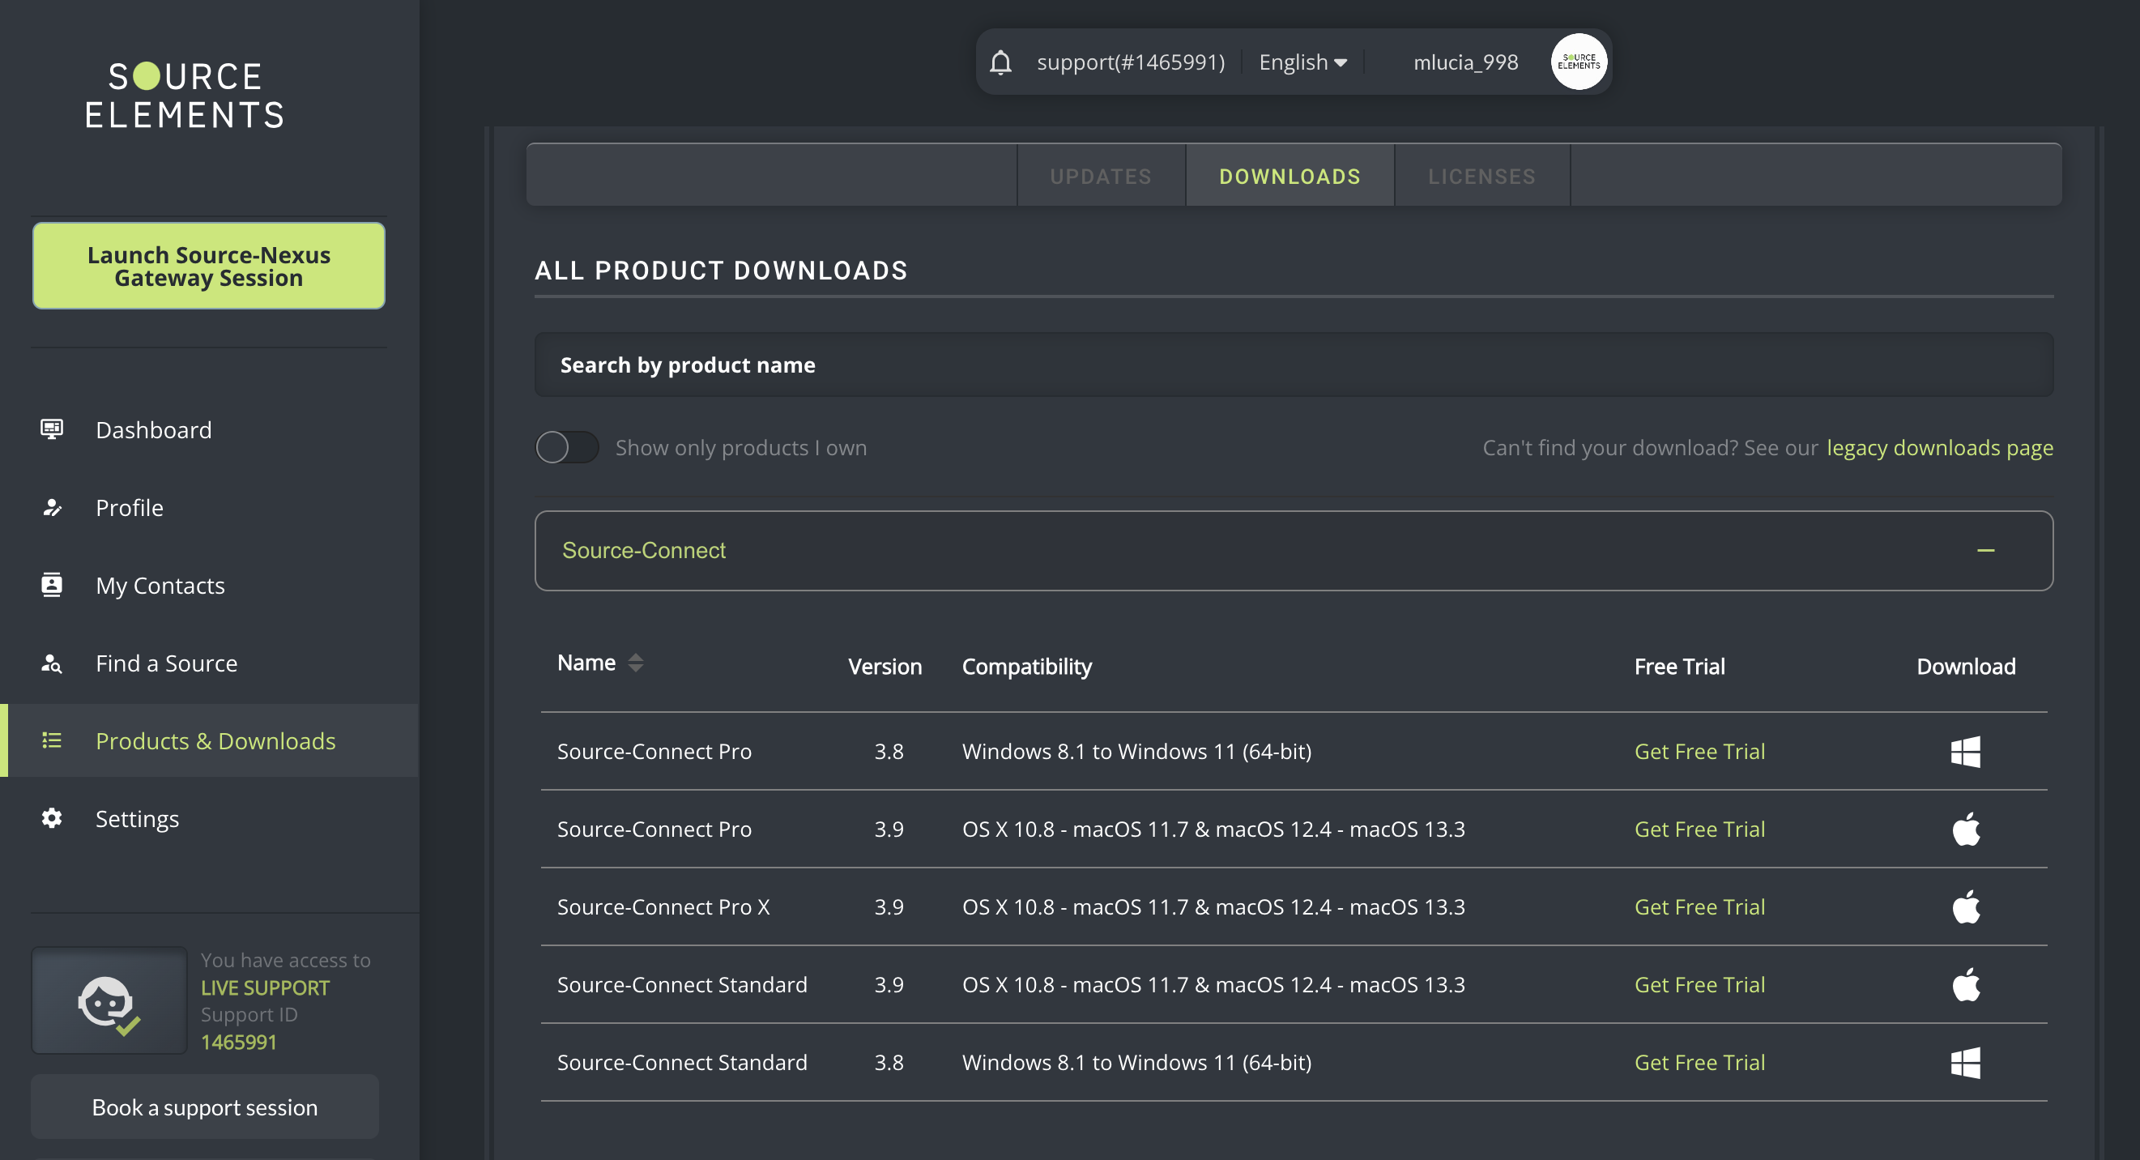
Task: Download Source-Connect Pro 3.9 for macOS
Action: point(1965,829)
